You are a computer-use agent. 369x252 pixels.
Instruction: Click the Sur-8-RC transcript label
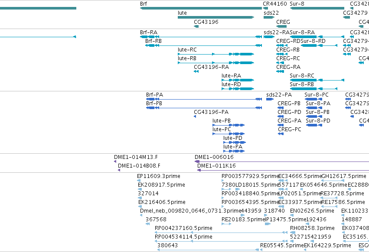(x=302, y=76)
